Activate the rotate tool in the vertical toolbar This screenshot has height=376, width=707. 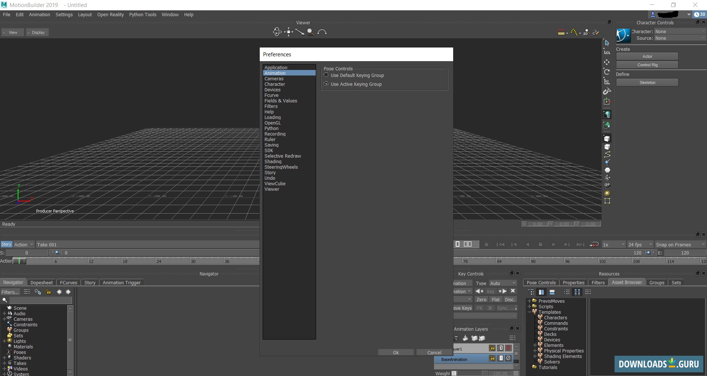(607, 71)
